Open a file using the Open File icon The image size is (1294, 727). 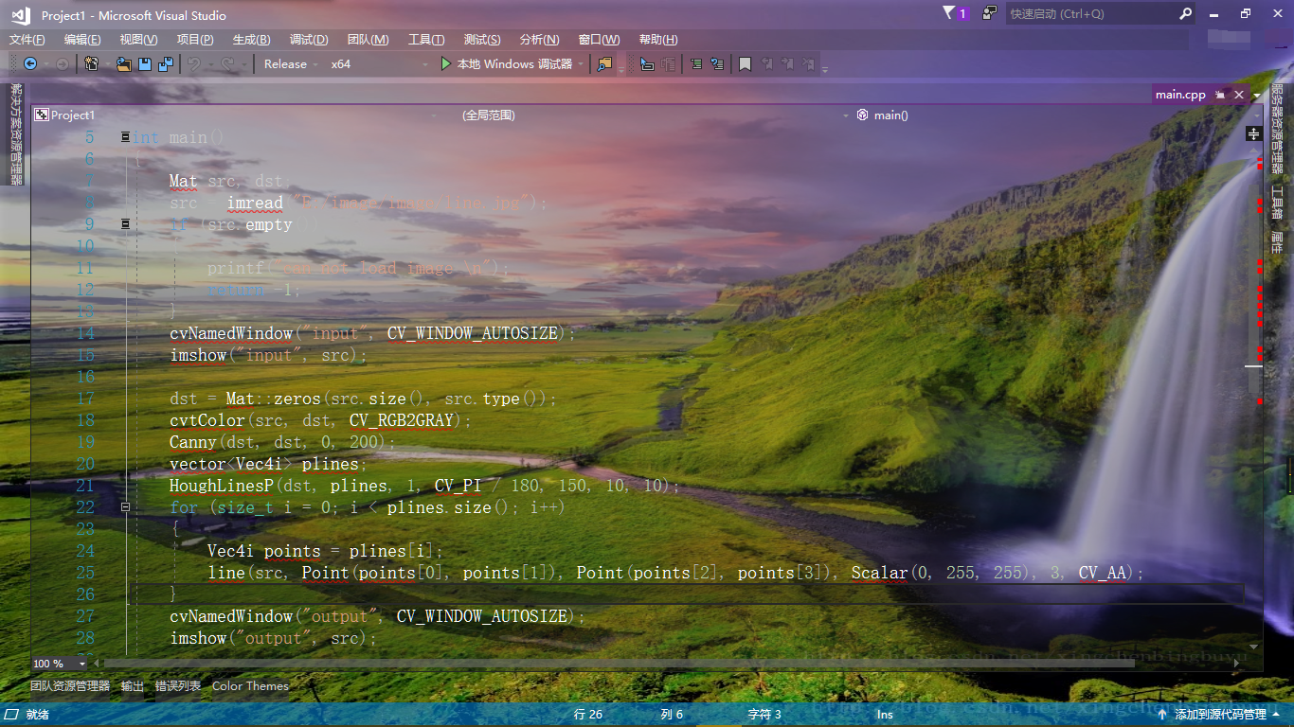point(122,63)
